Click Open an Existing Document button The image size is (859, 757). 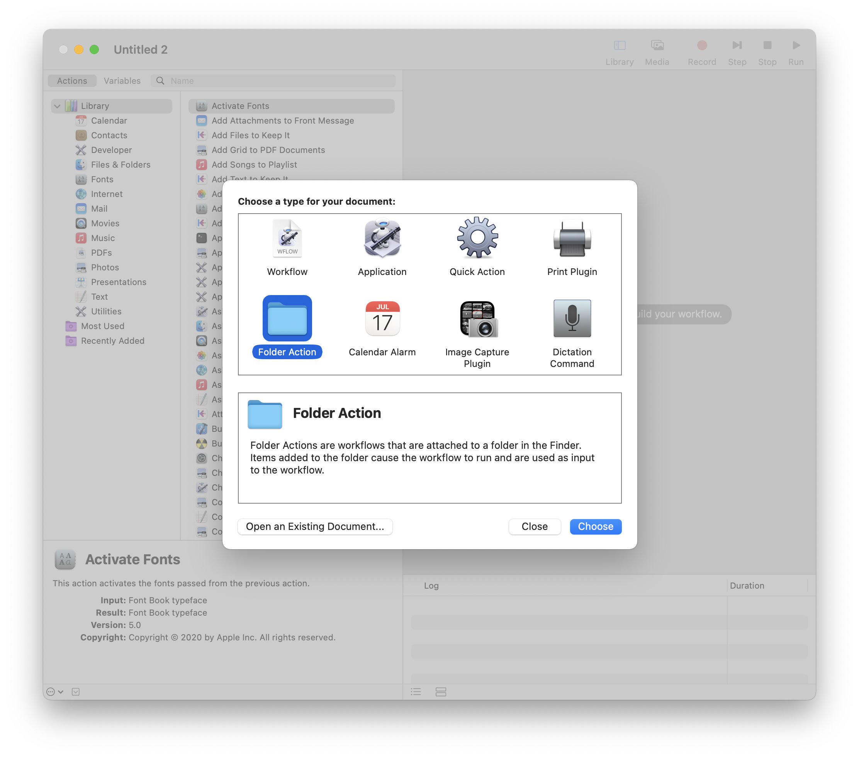[315, 526]
